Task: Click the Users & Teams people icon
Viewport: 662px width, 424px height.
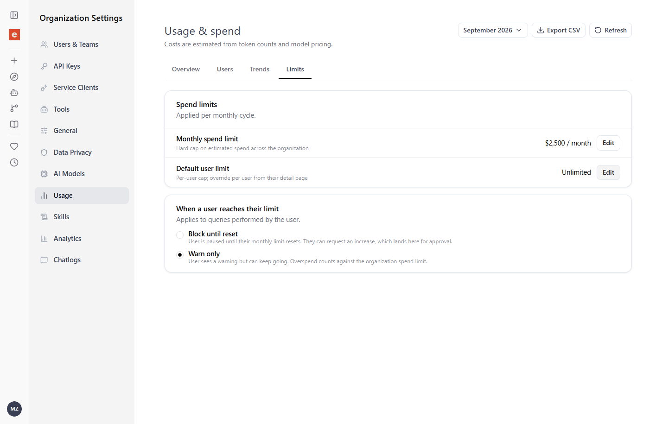Action: click(x=44, y=44)
